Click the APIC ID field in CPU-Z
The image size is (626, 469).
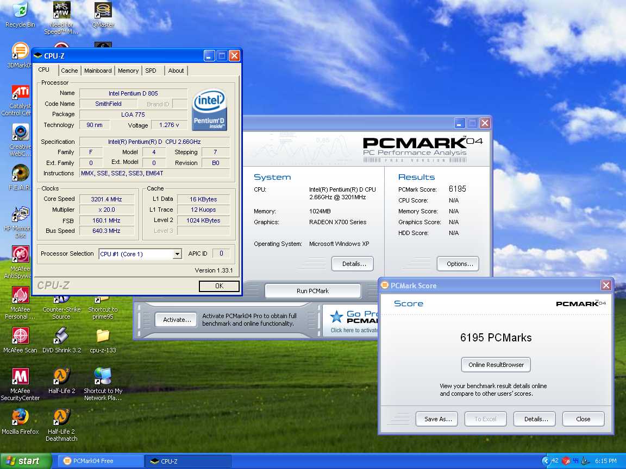click(x=222, y=253)
